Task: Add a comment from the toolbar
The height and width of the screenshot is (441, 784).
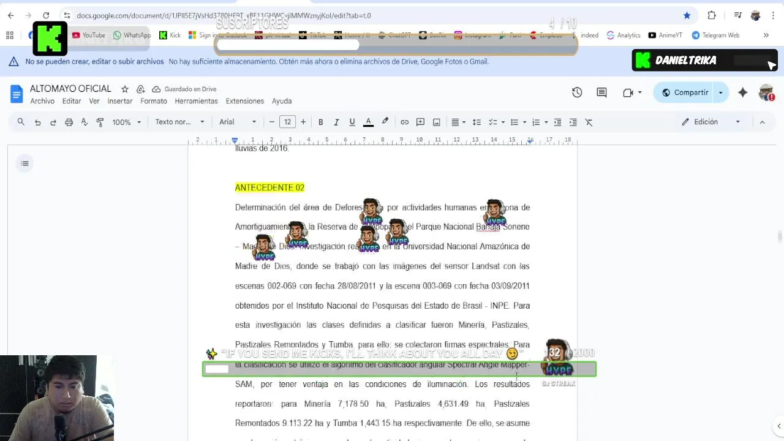Action: 421,122
